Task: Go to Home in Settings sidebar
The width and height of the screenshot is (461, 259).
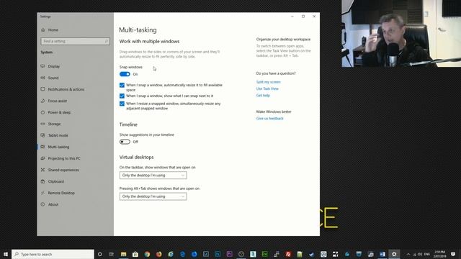Action: click(53, 30)
